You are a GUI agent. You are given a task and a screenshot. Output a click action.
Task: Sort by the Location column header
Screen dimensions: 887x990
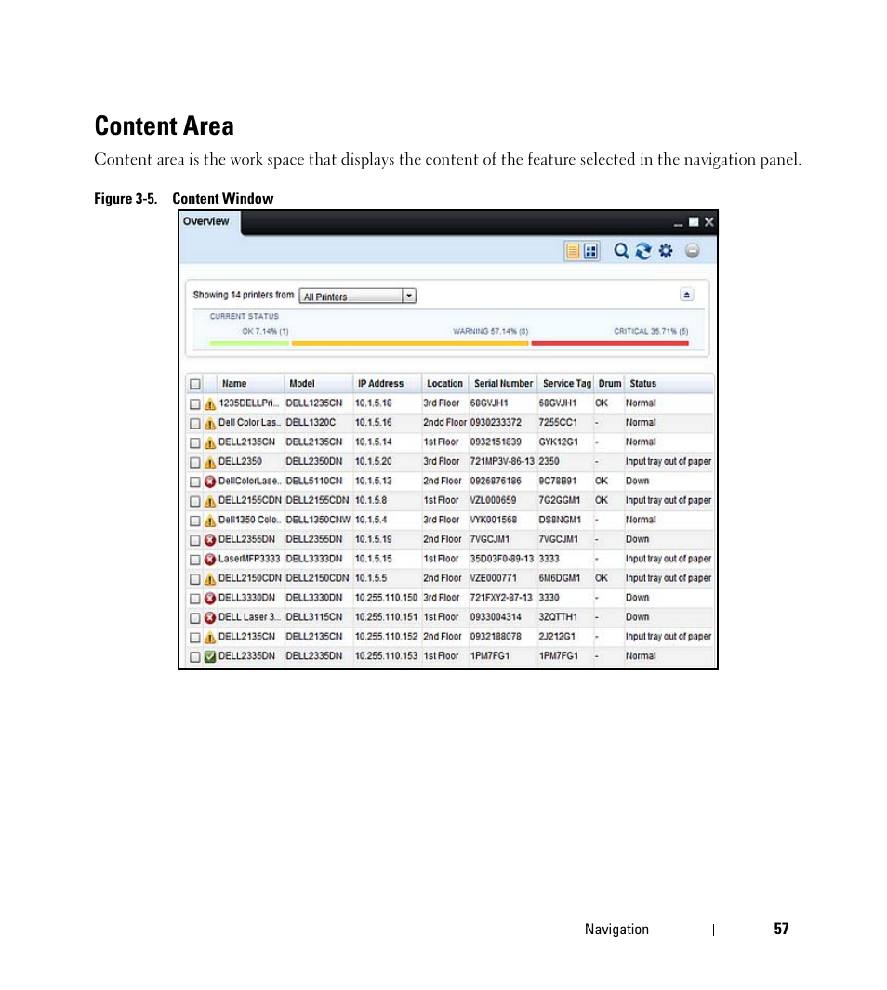[x=444, y=383]
